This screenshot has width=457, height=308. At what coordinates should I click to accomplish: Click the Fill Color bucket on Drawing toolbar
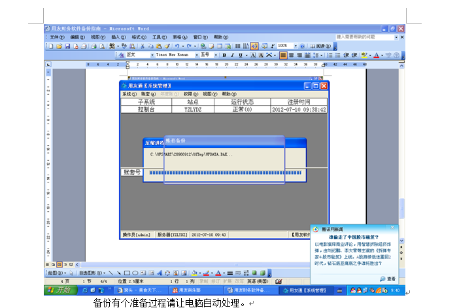click(x=194, y=273)
